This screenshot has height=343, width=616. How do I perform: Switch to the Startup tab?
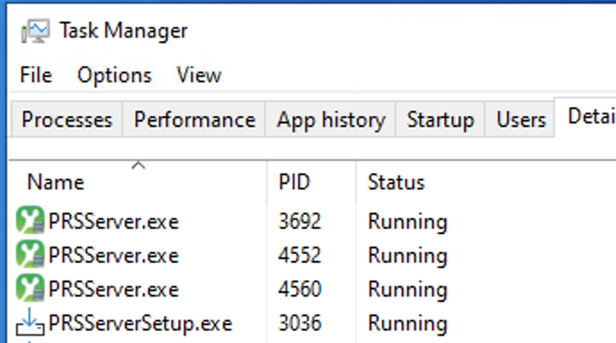(x=440, y=120)
